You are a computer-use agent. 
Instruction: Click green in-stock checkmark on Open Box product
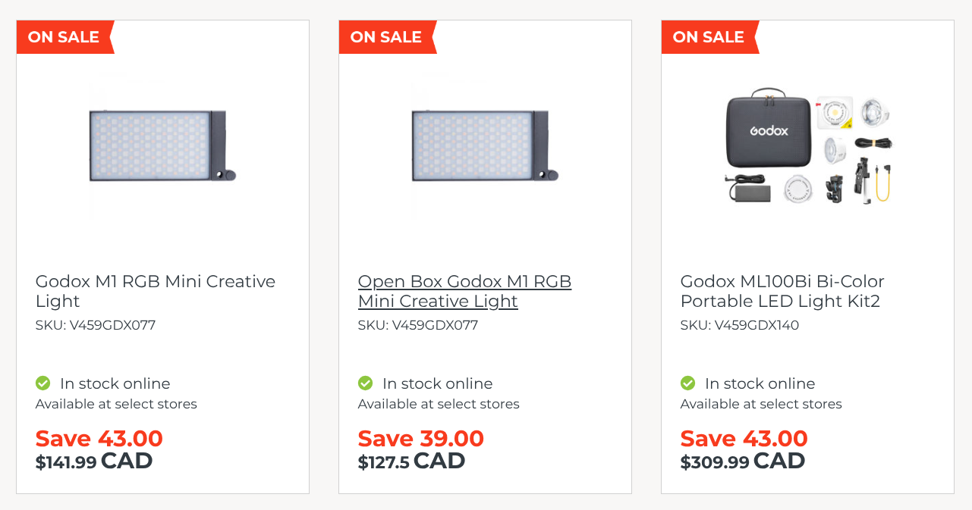(365, 383)
